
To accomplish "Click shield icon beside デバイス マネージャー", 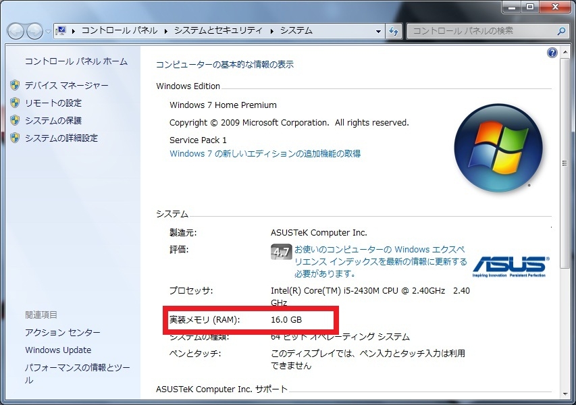I will [15, 85].
